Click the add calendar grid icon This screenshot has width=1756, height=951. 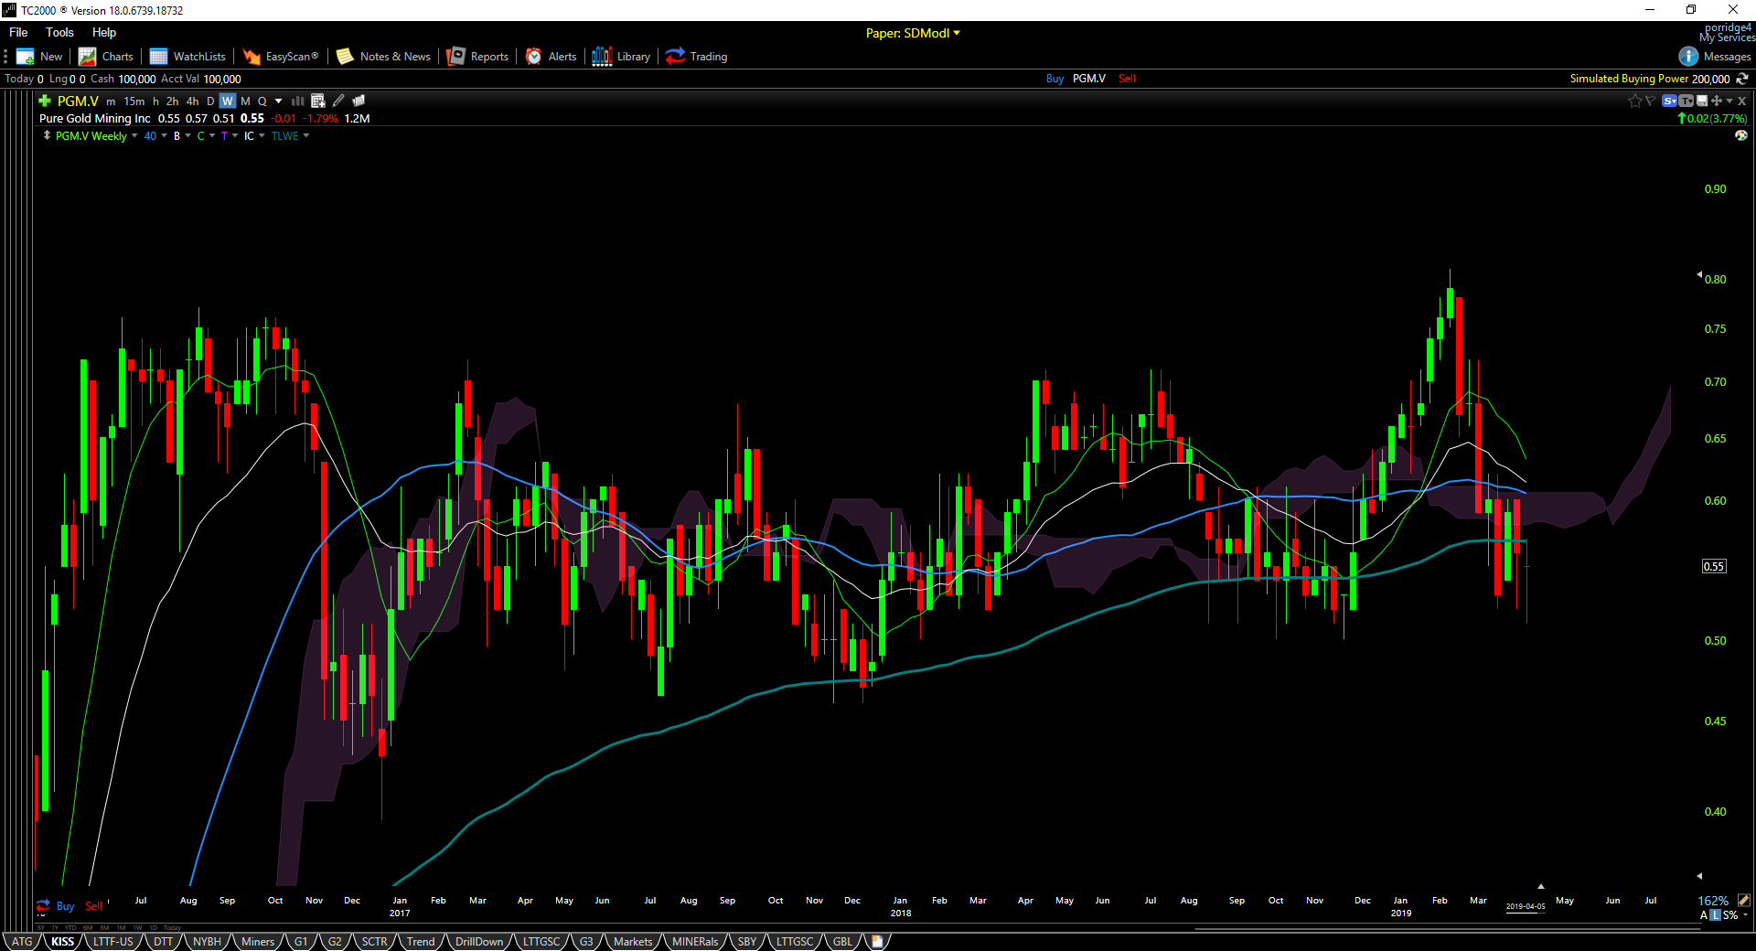[318, 101]
